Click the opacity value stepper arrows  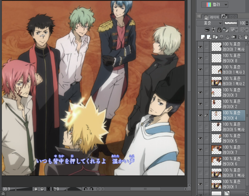(247, 23)
